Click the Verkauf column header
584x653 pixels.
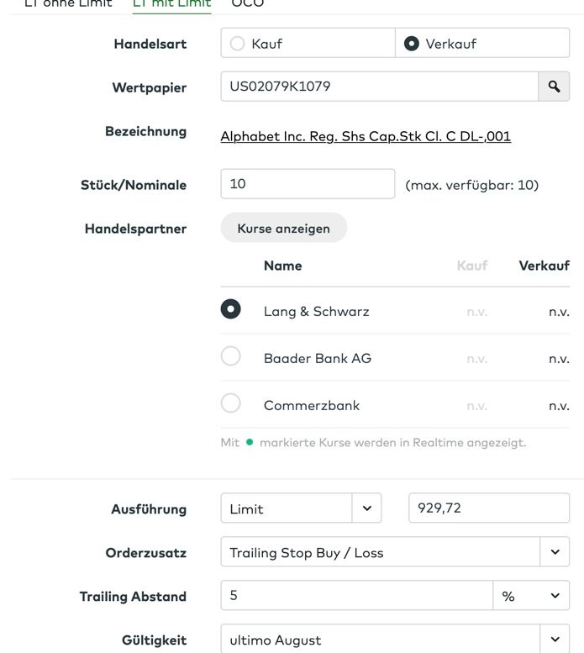544,266
